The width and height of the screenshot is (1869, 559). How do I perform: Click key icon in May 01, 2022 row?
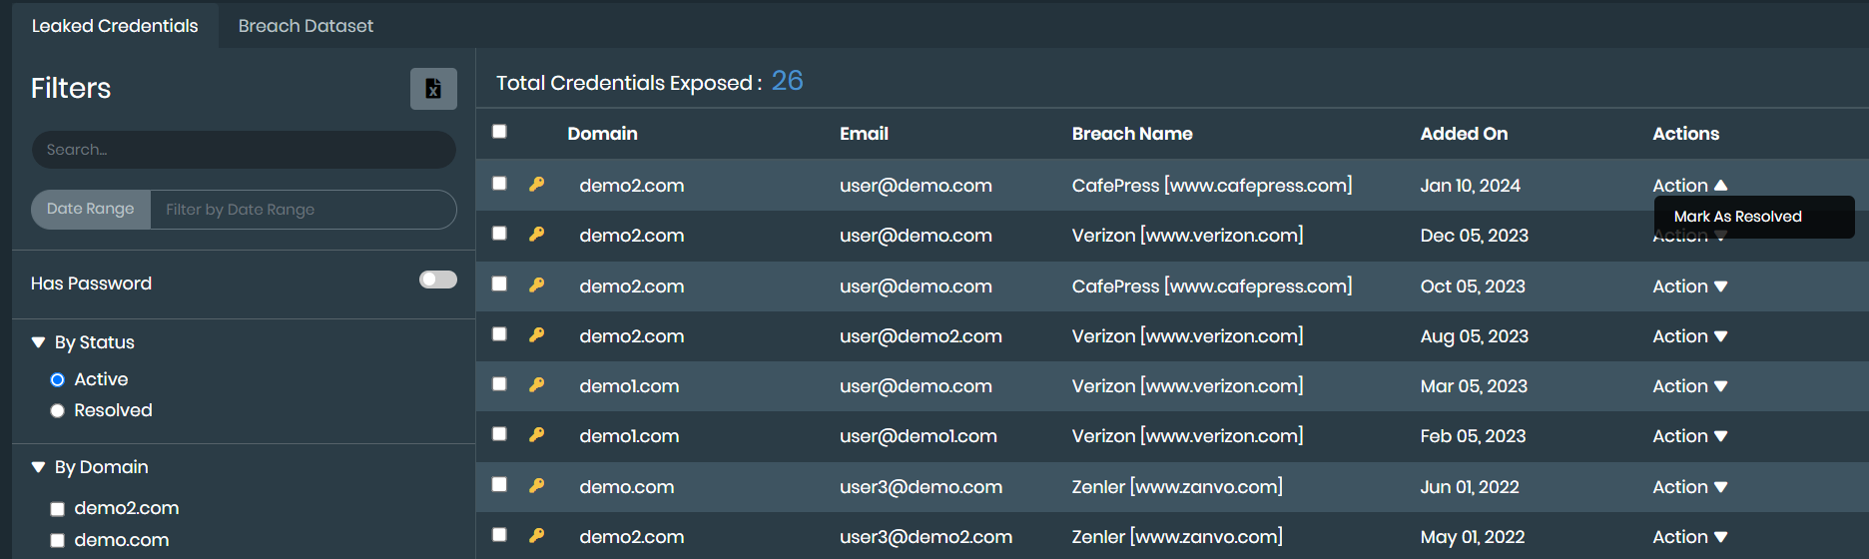537,535
